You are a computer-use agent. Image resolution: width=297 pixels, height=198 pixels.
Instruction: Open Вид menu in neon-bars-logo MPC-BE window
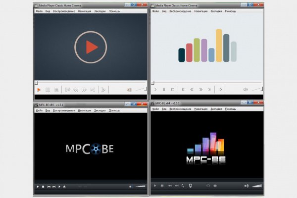click(x=164, y=109)
